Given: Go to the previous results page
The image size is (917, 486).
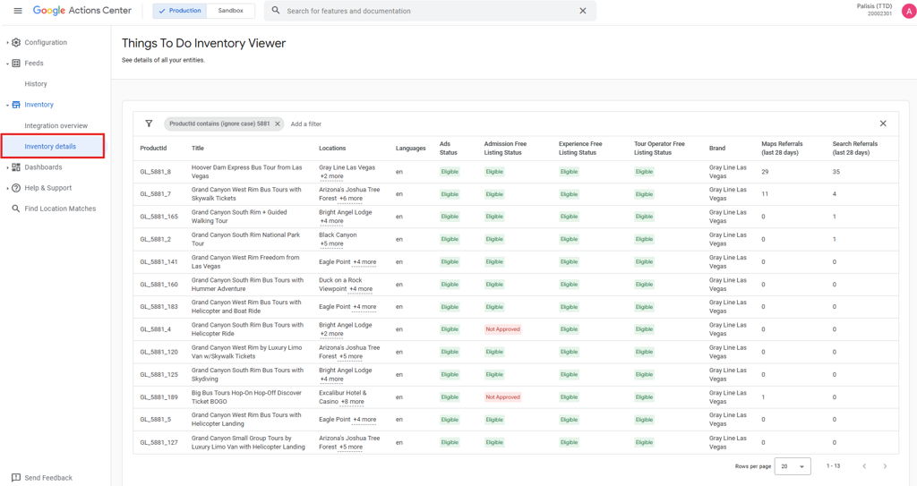Looking at the screenshot, I should point(864,466).
